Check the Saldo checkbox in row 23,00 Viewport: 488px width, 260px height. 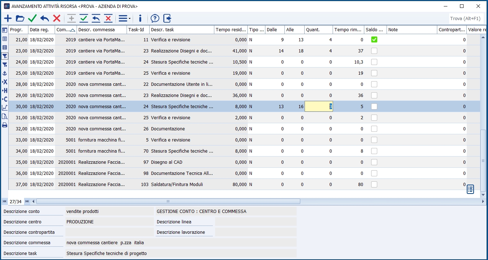374,51
